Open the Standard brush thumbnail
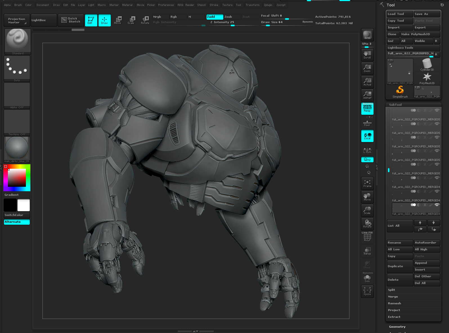This screenshot has width=449, height=333. point(17,42)
